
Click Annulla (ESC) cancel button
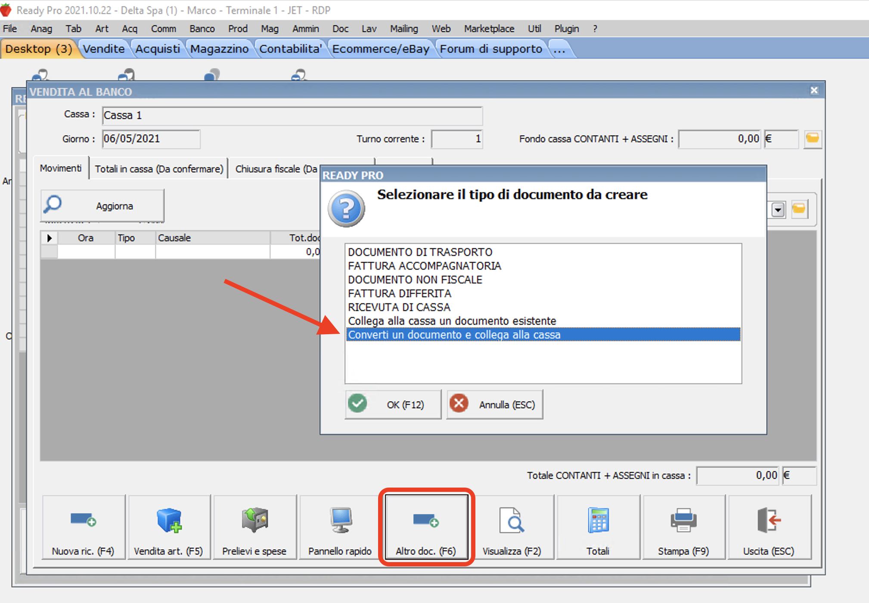495,404
